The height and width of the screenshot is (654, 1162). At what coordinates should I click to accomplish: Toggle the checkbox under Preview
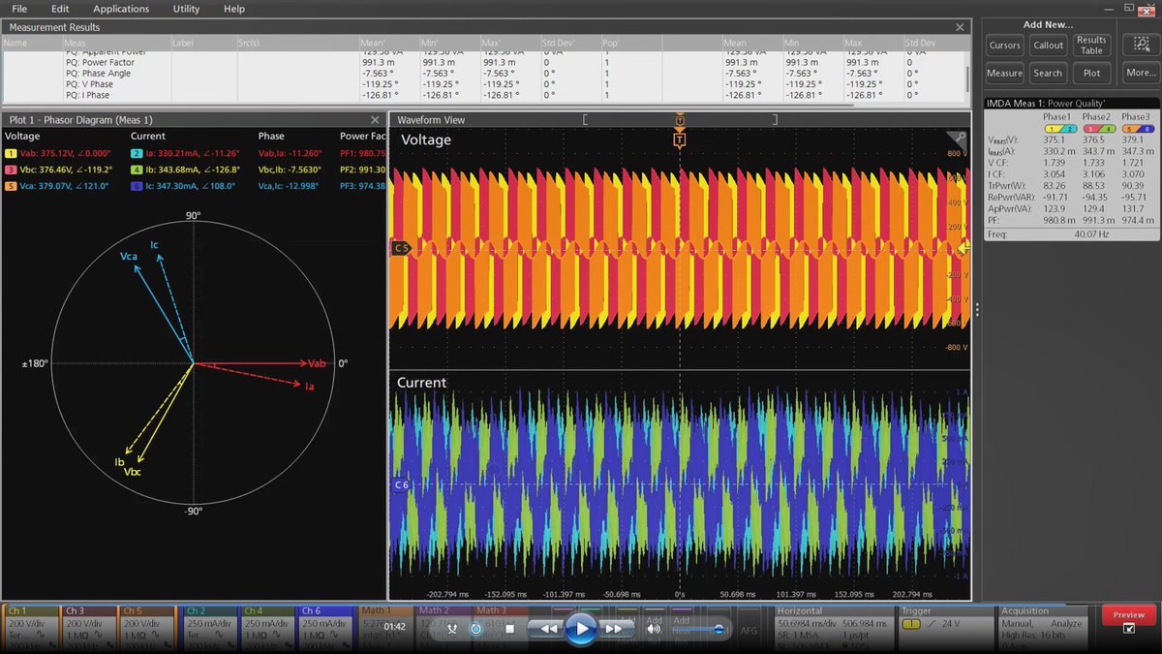(1129, 629)
